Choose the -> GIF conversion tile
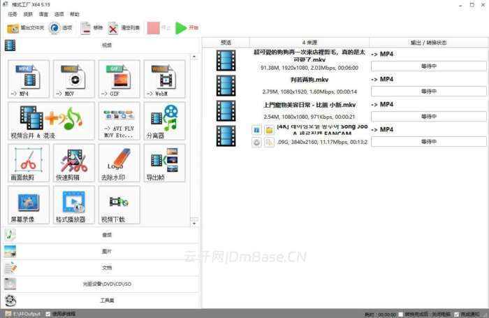 pos(119,79)
